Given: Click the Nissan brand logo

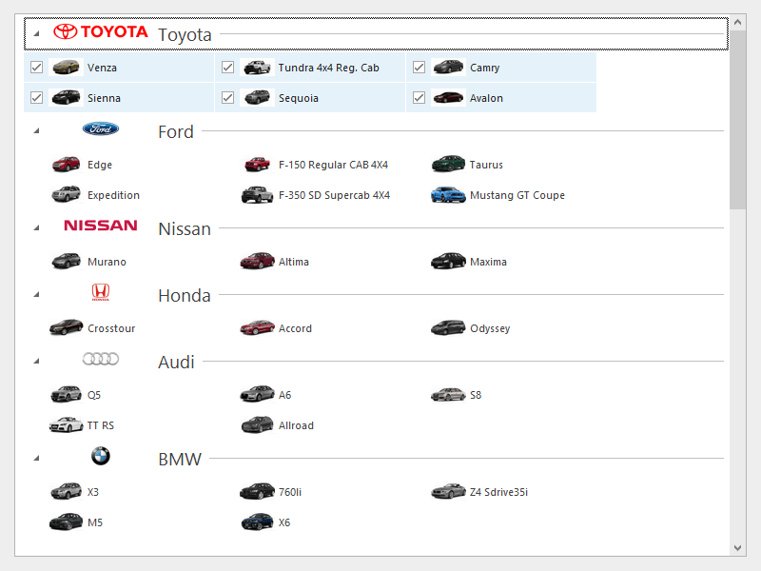Looking at the screenshot, I should tap(101, 226).
